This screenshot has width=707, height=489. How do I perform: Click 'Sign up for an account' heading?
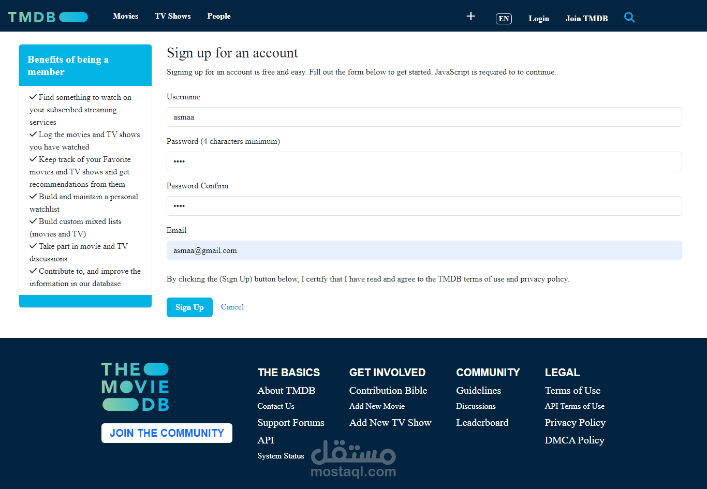pos(232,53)
